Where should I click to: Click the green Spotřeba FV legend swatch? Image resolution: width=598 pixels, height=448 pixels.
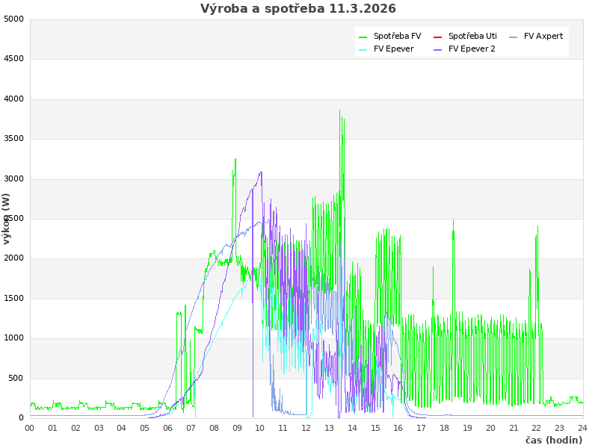point(363,37)
